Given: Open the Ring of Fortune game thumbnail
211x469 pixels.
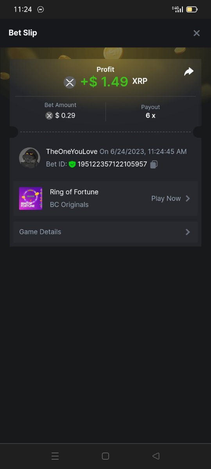Looking at the screenshot, I should click(31, 199).
